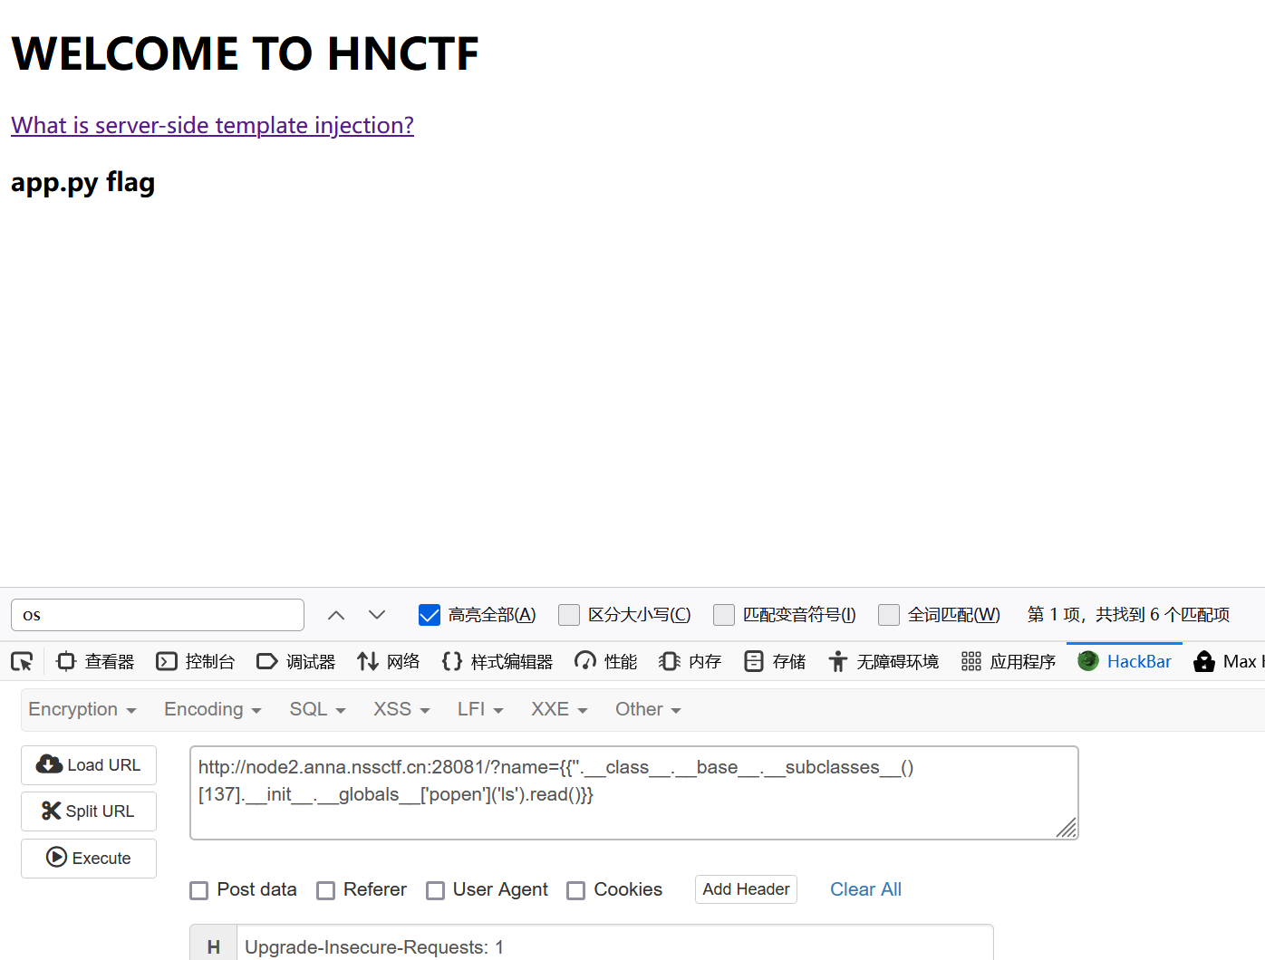
Task: Toggle 高亮全部 highlight all matches
Action: click(x=429, y=615)
